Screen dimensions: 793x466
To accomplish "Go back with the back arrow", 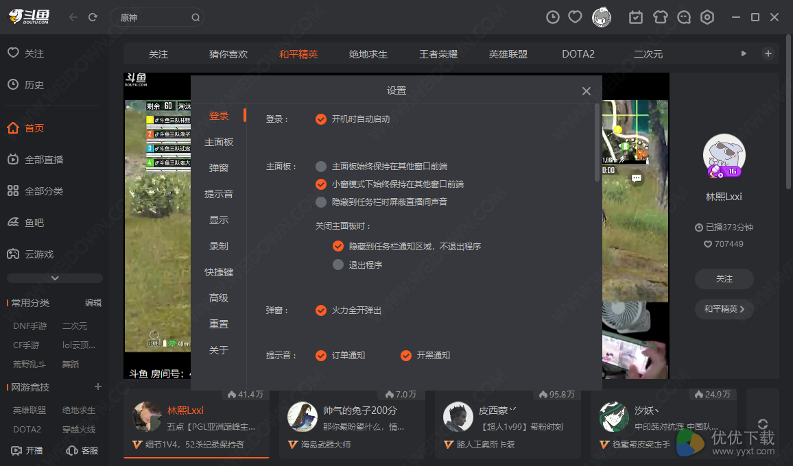I will tap(73, 17).
